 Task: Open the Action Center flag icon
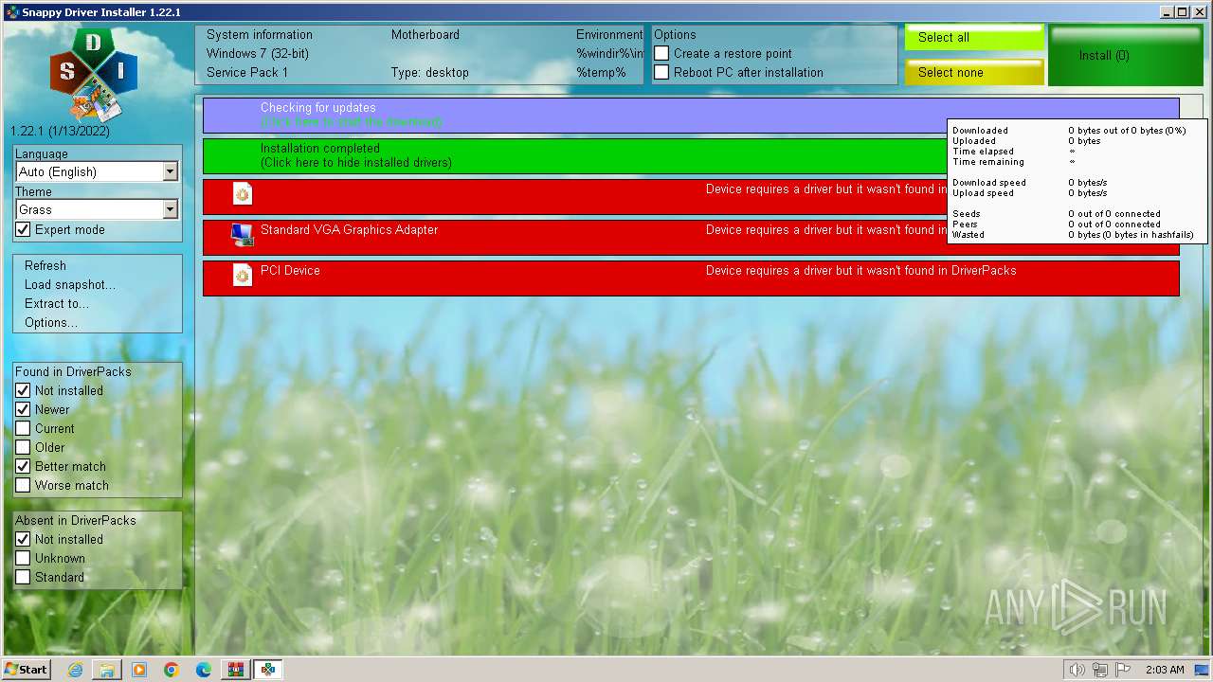coord(1123,670)
